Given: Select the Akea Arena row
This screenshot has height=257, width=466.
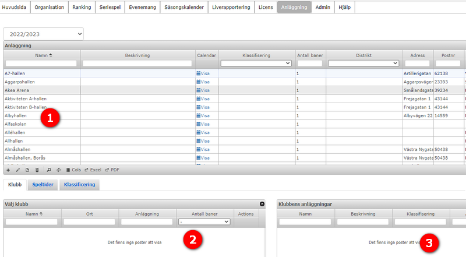Looking at the screenshot, I should click(x=235, y=90).
